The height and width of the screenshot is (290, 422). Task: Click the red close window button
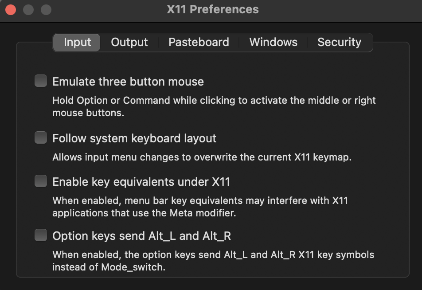[x=11, y=9]
